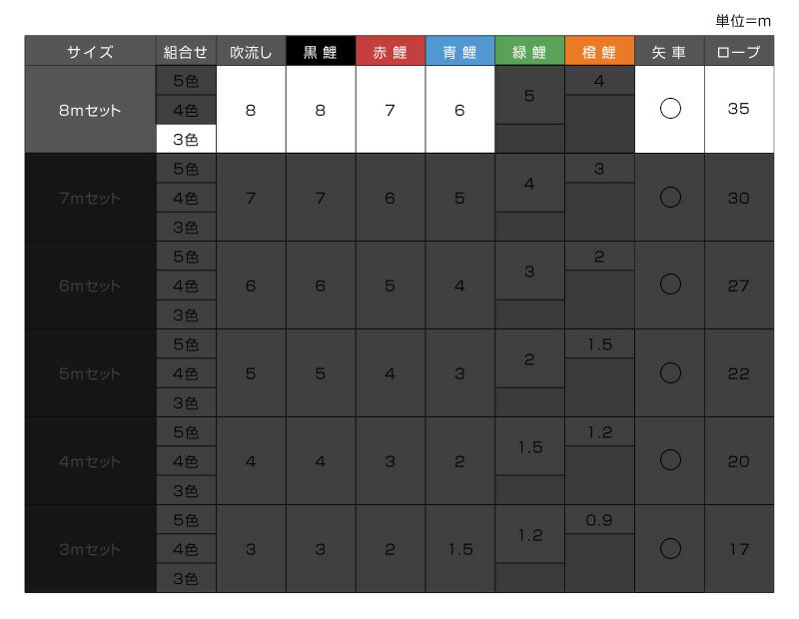Select the 矢車 circle for 5mセット
Image resolution: width=799 pixels, height=619 pixels.
pos(670,372)
